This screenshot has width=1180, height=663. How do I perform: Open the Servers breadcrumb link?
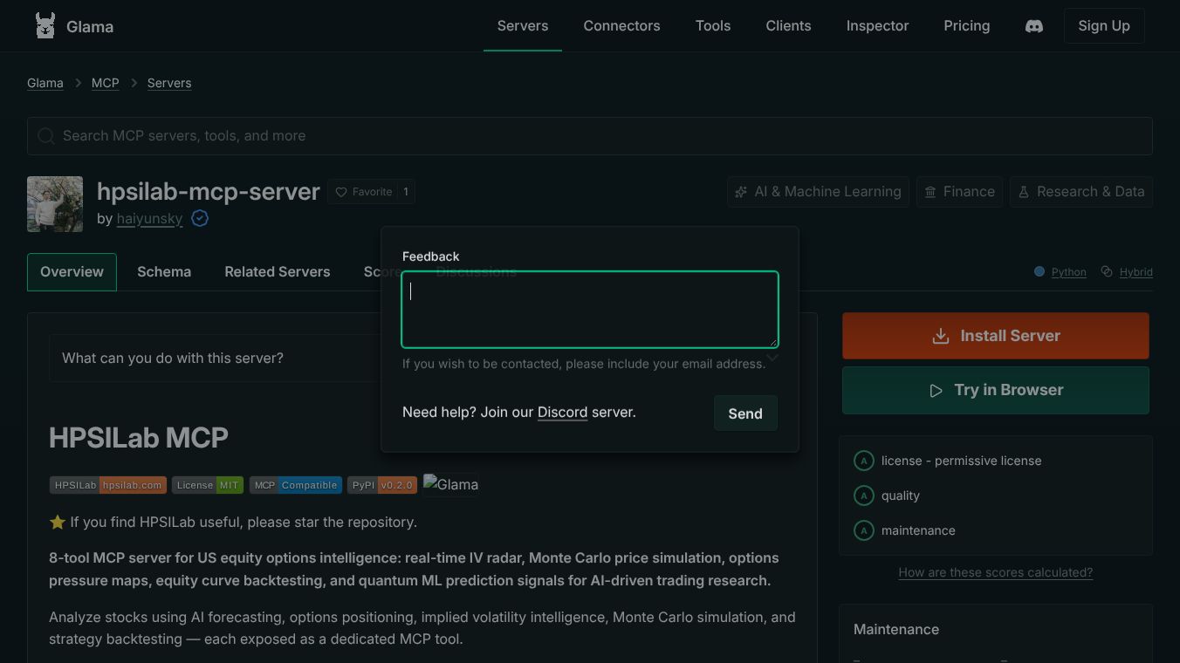tap(169, 83)
